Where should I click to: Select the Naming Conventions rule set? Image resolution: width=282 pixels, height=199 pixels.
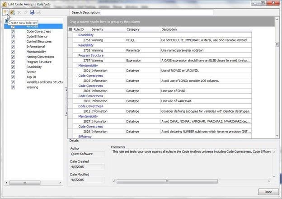click(x=40, y=57)
